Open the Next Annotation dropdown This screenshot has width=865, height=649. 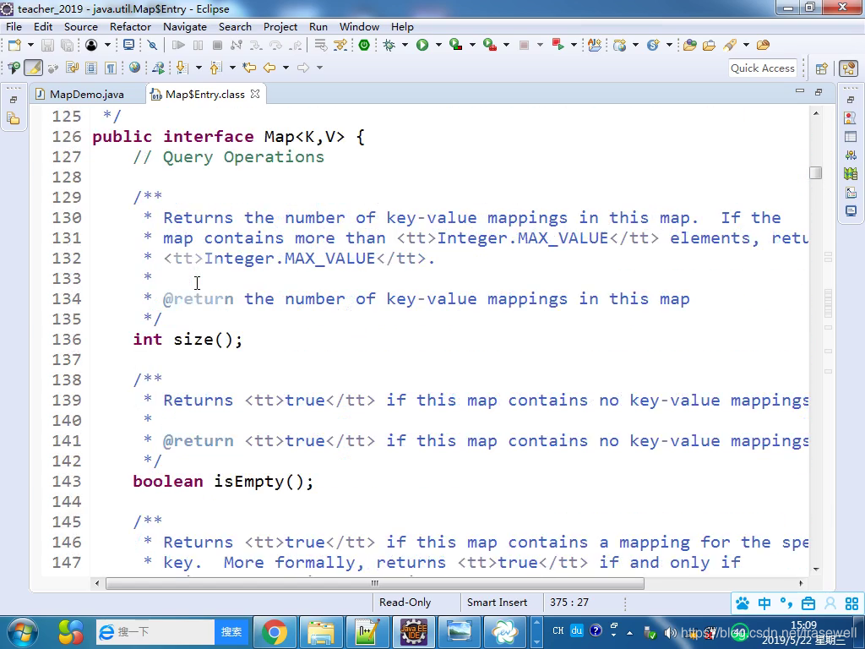pyautogui.click(x=199, y=68)
